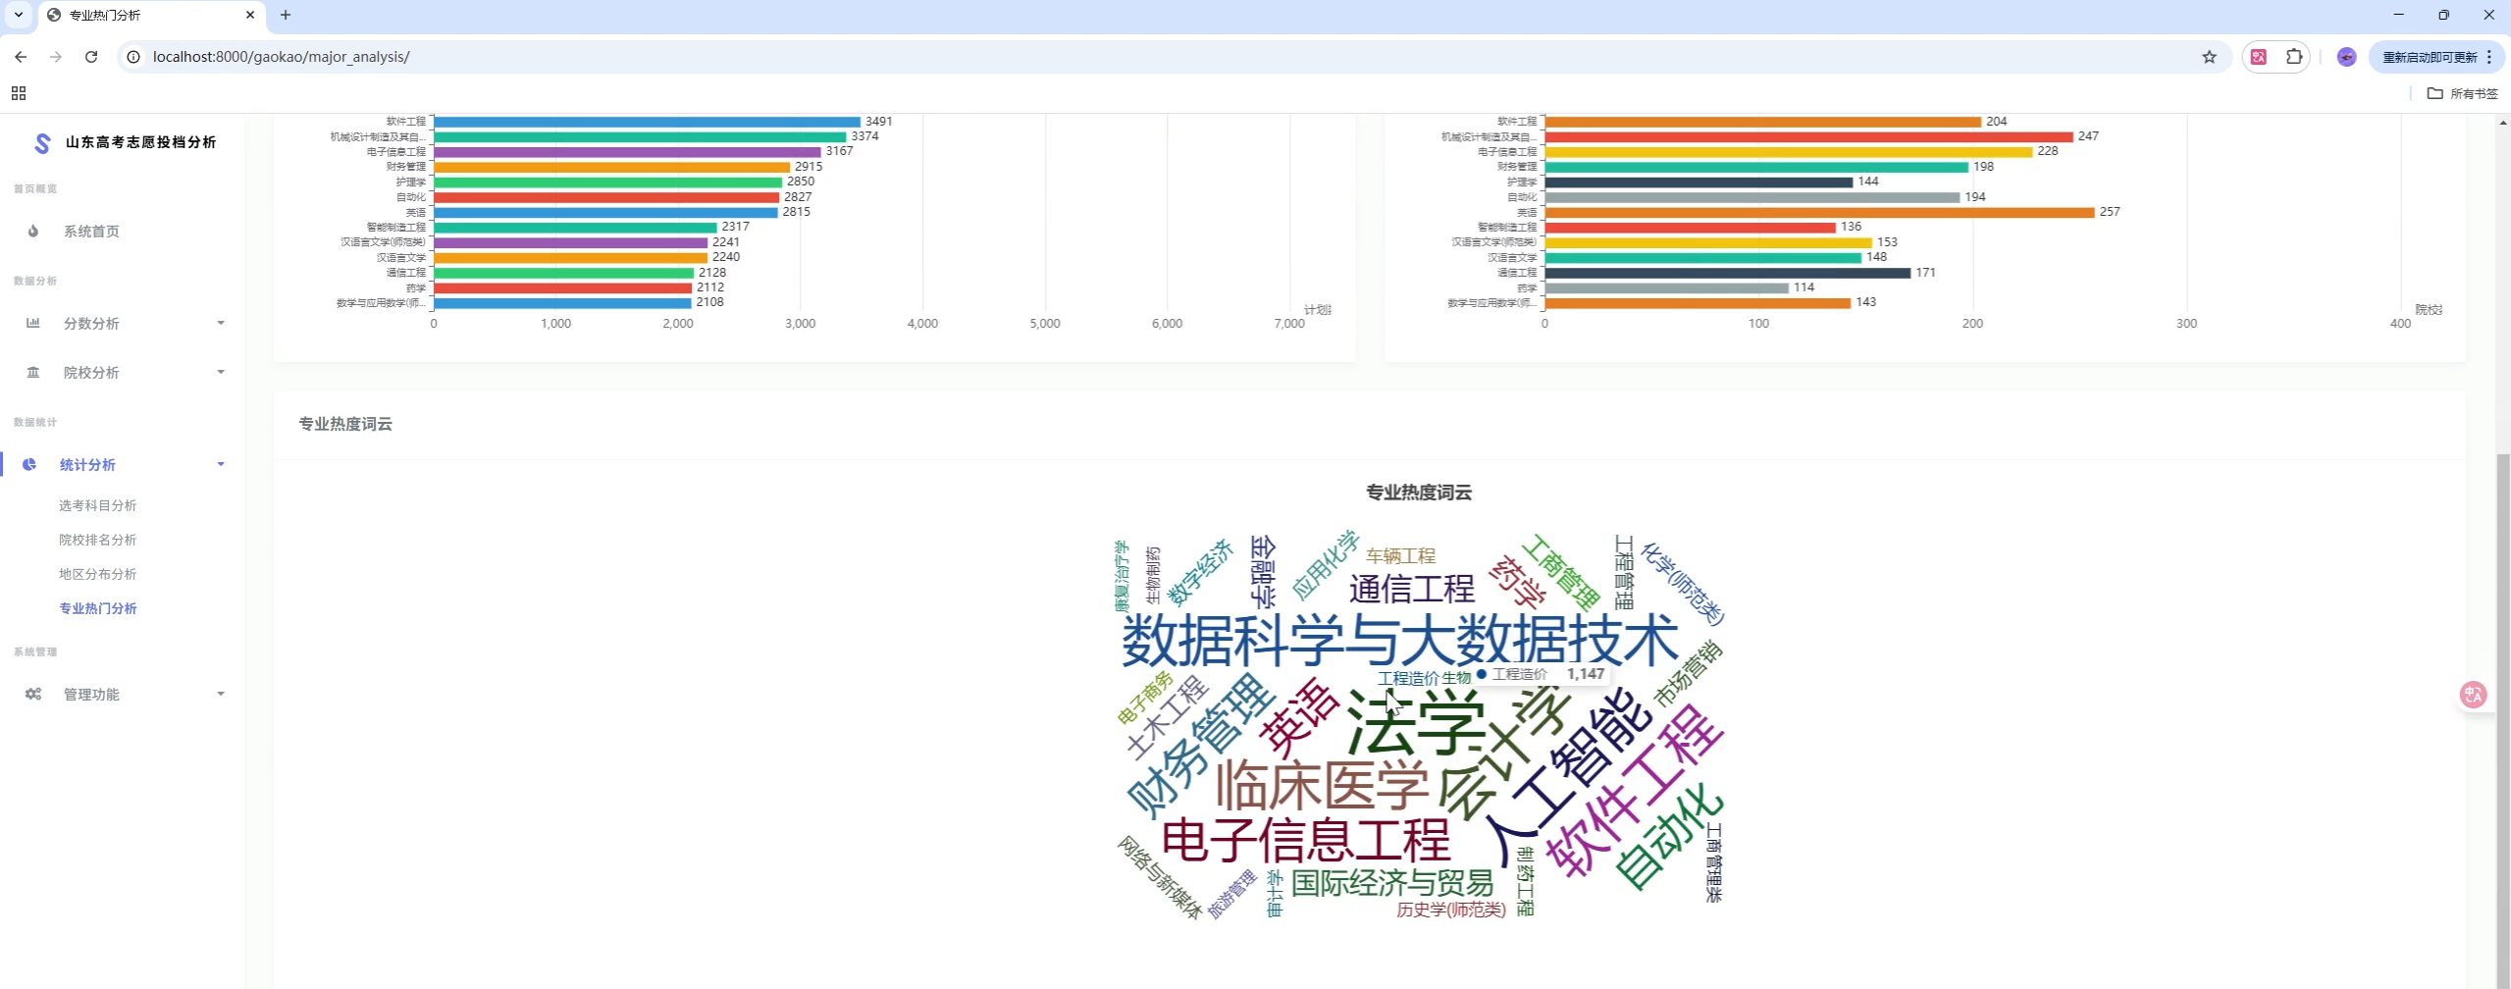Click 车辆工程 in the word cloud
2511x989 pixels.
[x=1400, y=556]
